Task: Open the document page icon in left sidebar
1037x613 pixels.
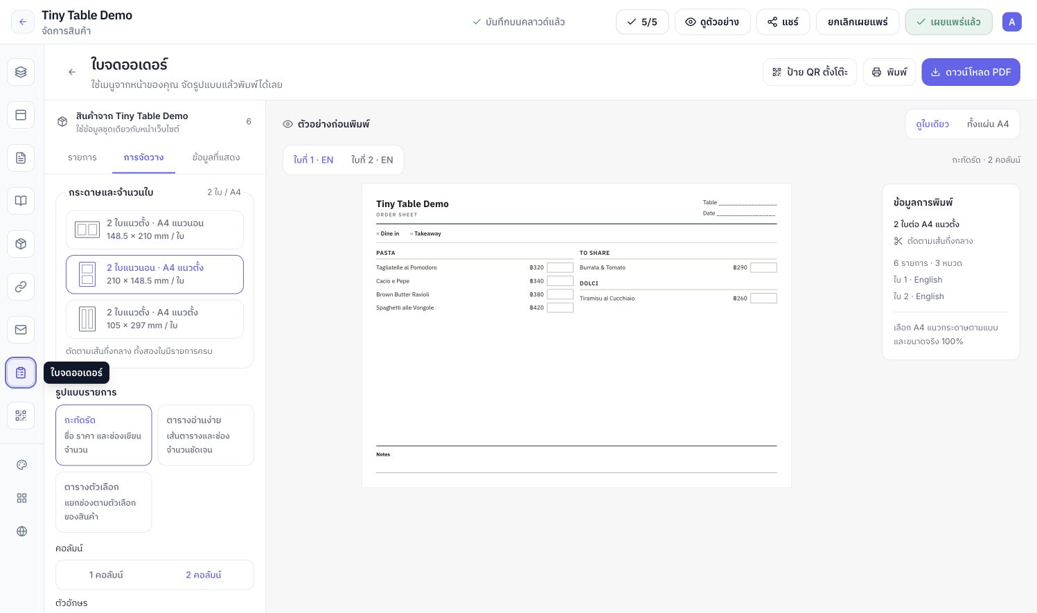Action: point(21,158)
